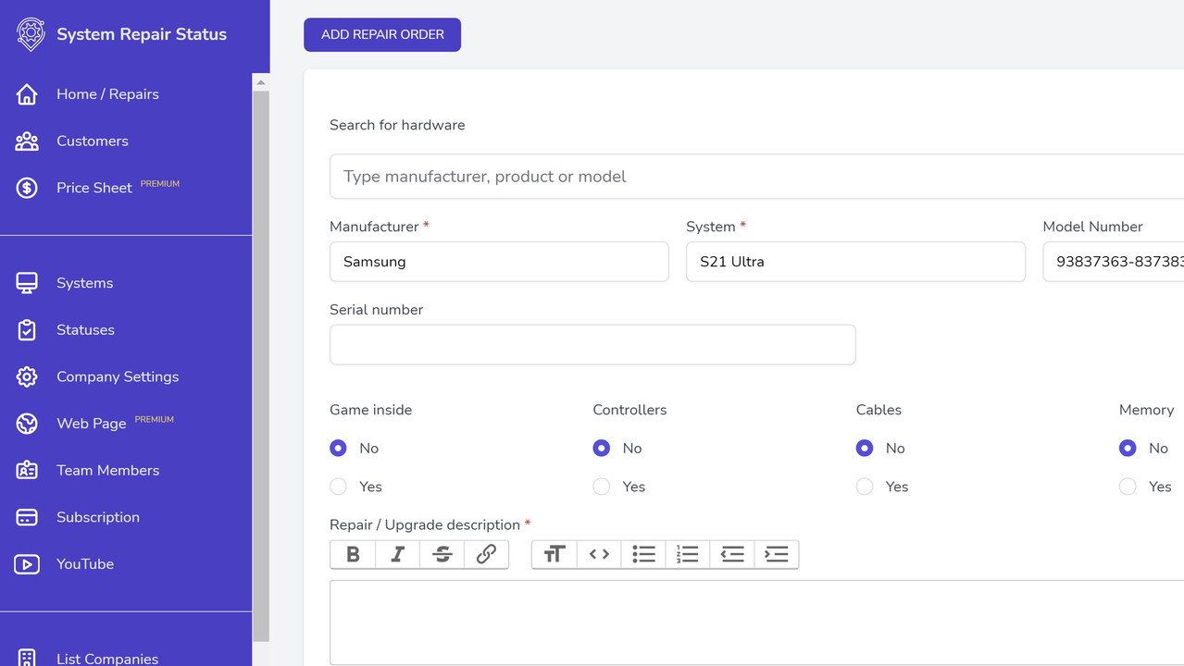Open the YouTube link in sidebar
The height and width of the screenshot is (666, 1184).
pos(84,564)
